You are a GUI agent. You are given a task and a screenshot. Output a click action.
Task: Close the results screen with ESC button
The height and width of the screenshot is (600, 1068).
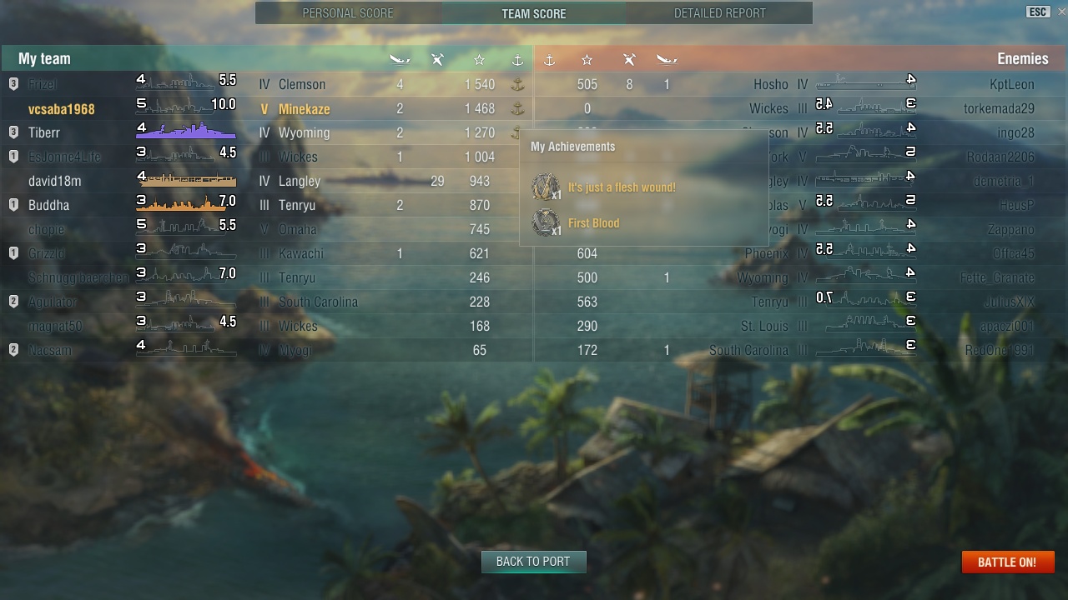1038,12
